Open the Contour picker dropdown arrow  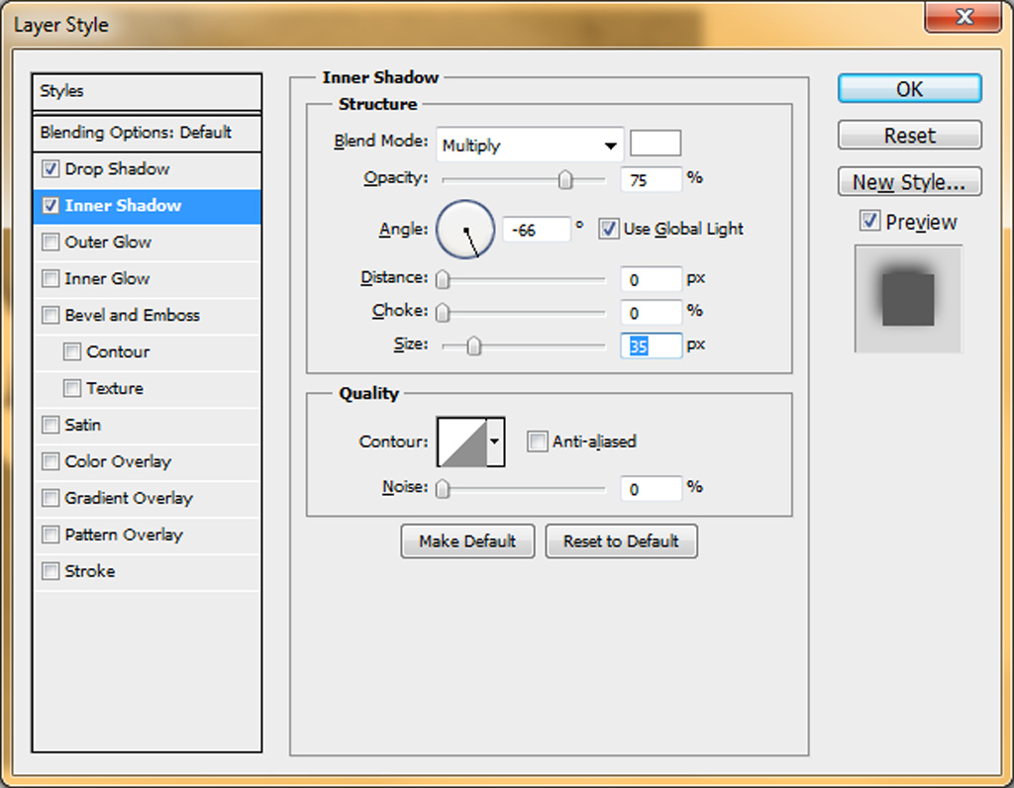click(495, 442)
